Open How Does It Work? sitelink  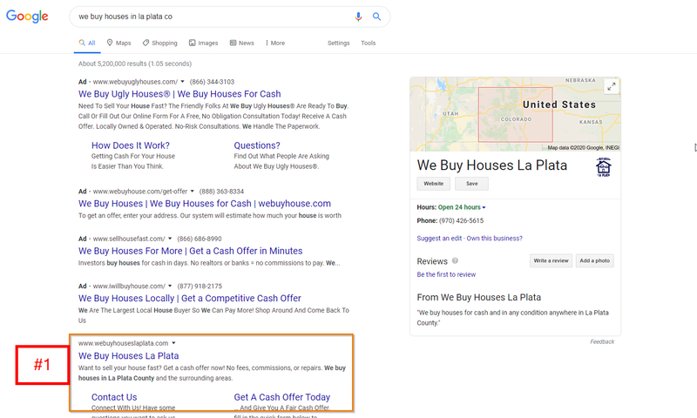tap(130, 145)
